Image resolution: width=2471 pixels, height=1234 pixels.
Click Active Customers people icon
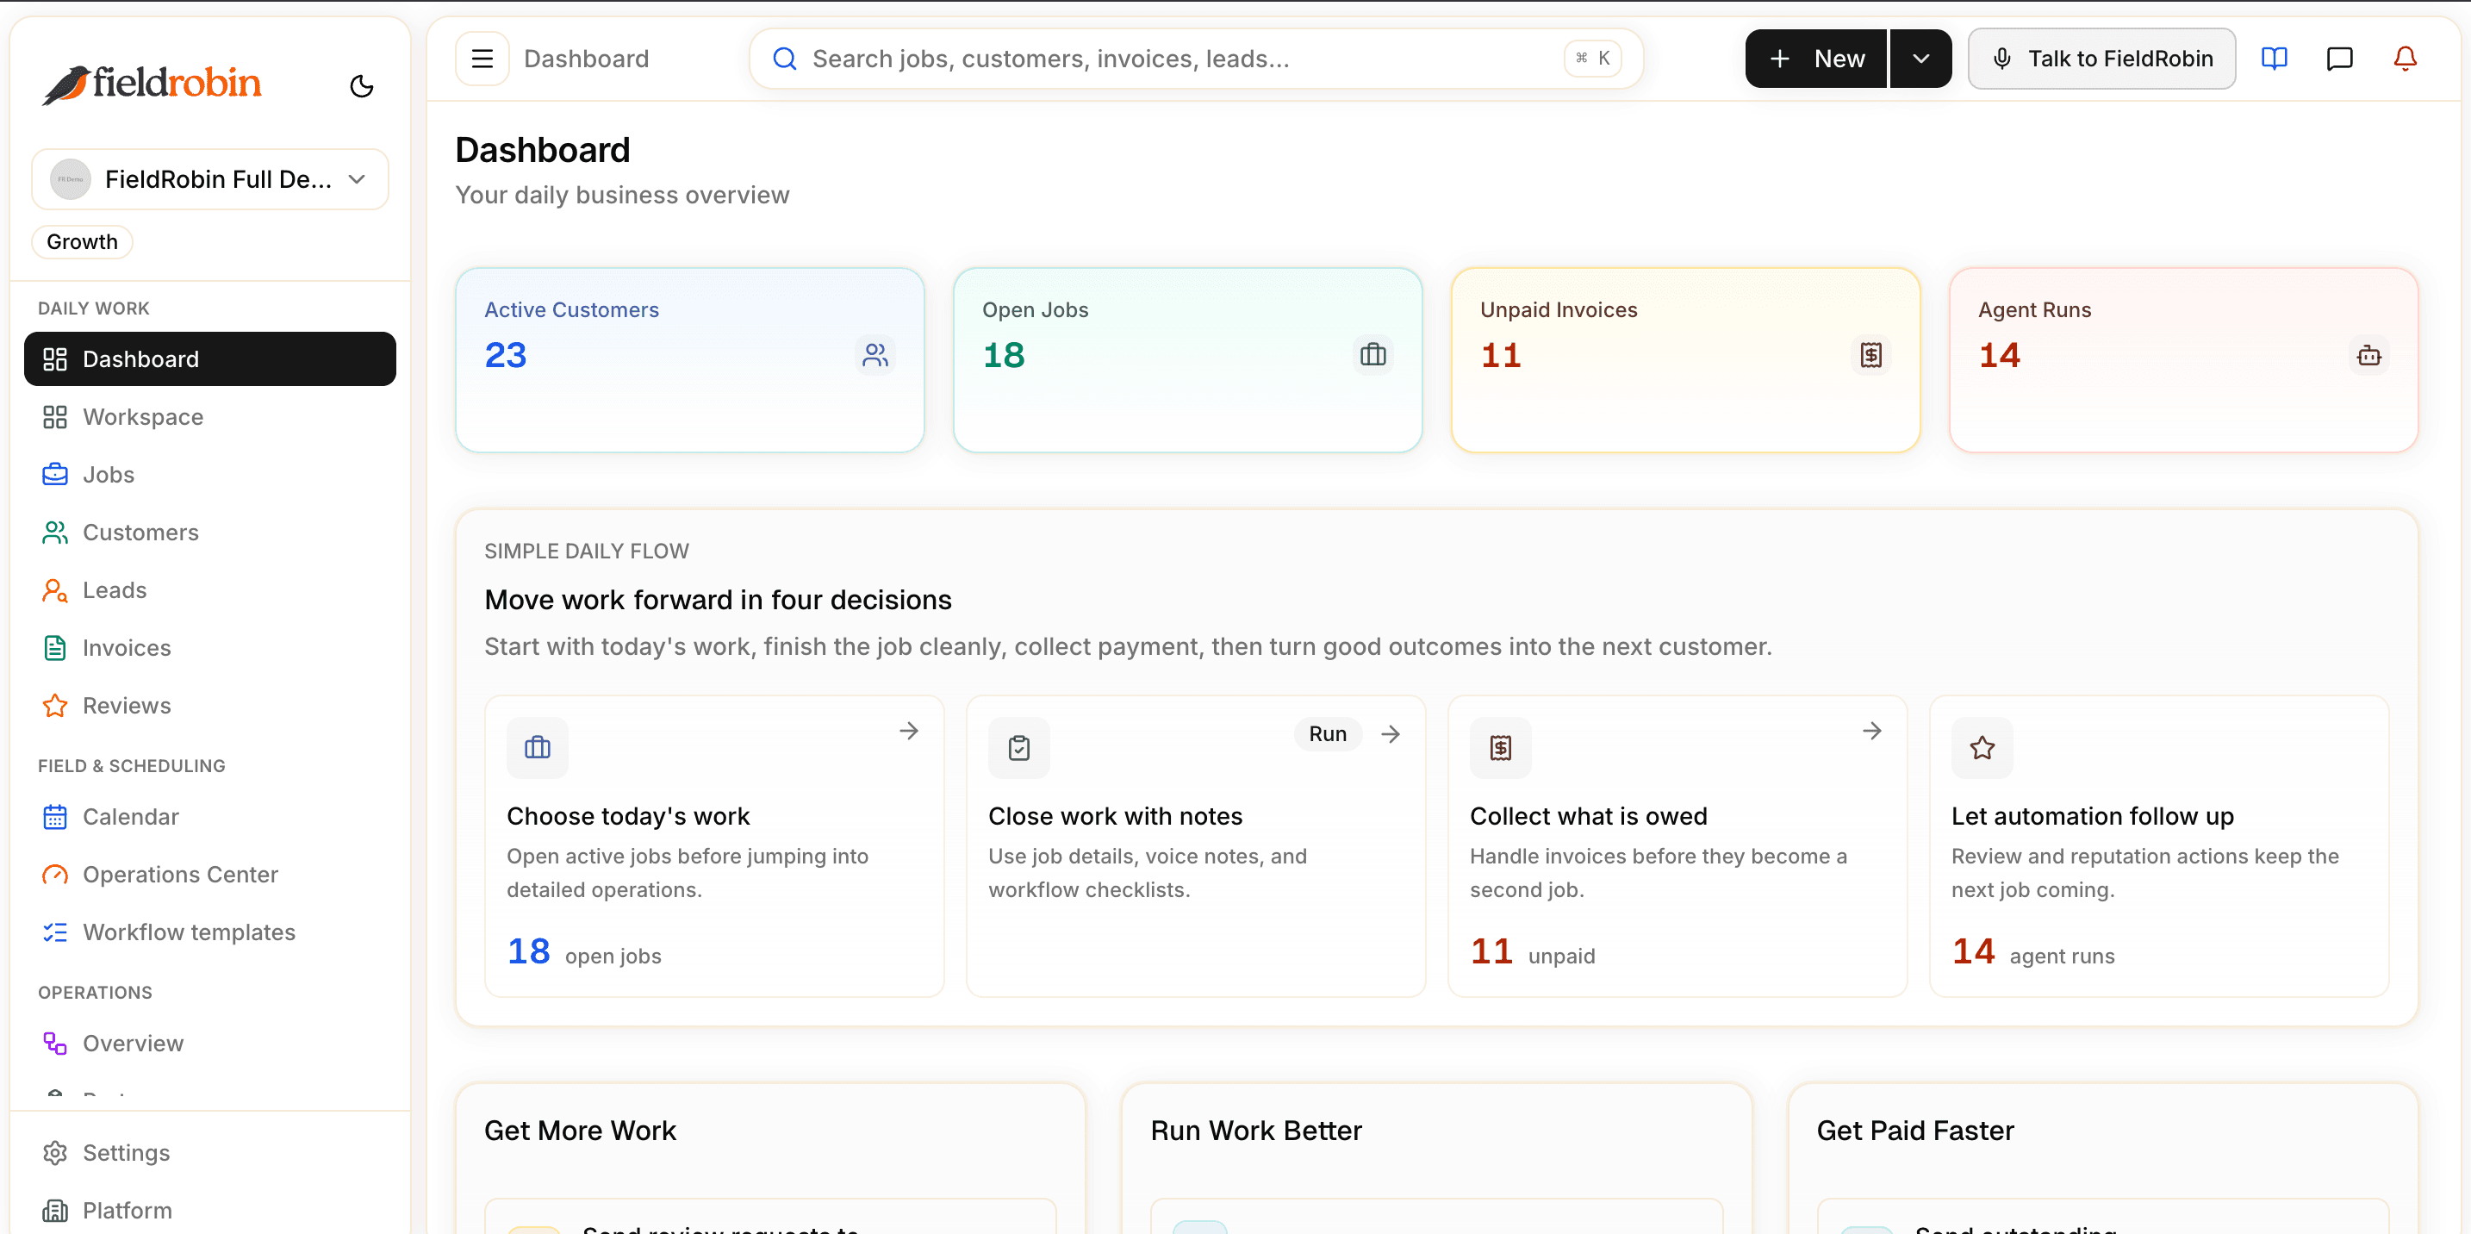874,355
